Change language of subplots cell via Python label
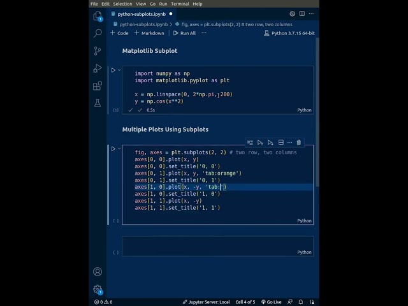Screen dimensions: 408x306 tap(304, 221)
